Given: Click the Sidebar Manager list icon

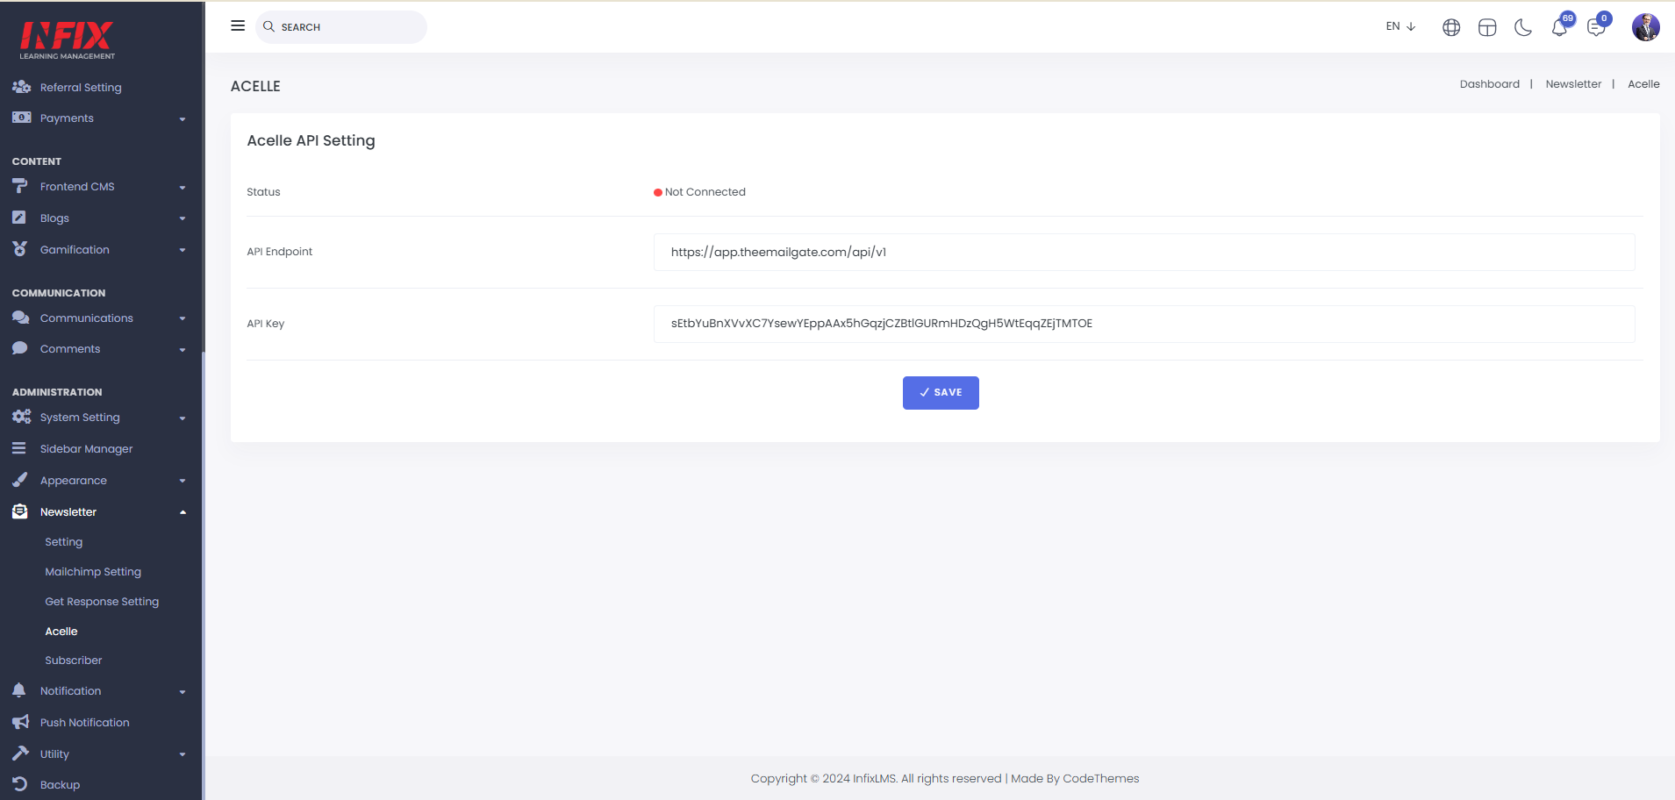Looking at the screenshot, I should (x=19, y=448).
